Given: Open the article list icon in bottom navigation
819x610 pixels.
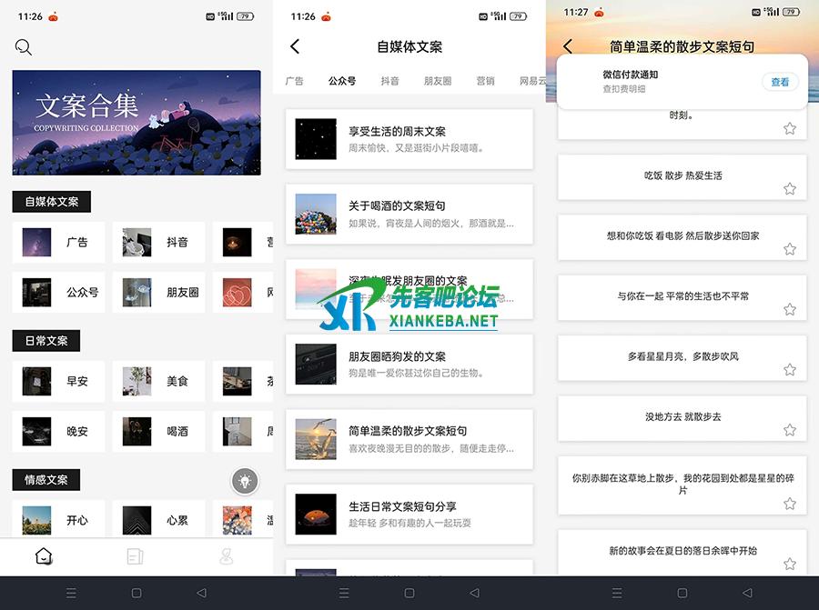Looking at the screenshot, I should tap(136, 556).
